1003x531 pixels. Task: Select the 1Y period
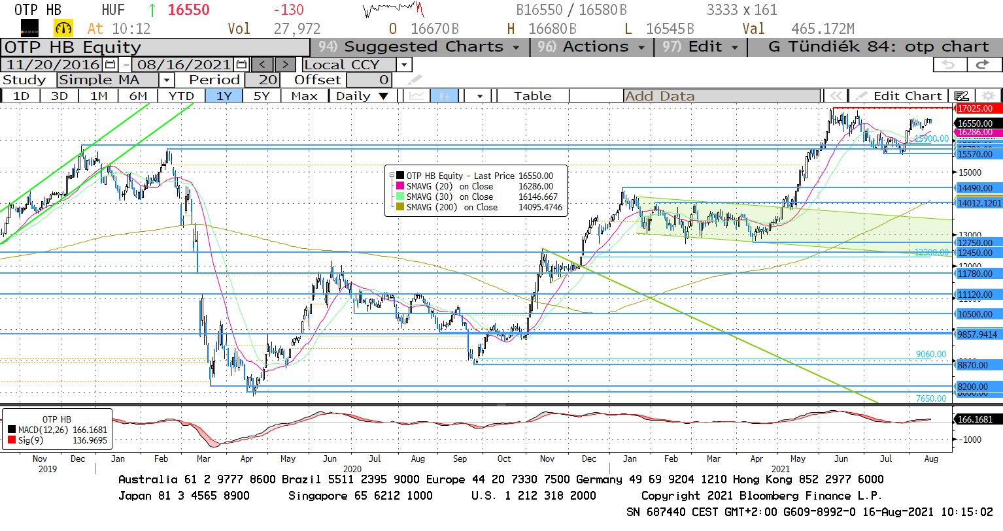(x=224, y=96)
